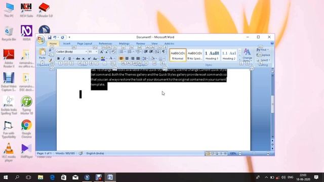
Task: Open the Numbering list dropdown
Action: (x=133, y=52)
